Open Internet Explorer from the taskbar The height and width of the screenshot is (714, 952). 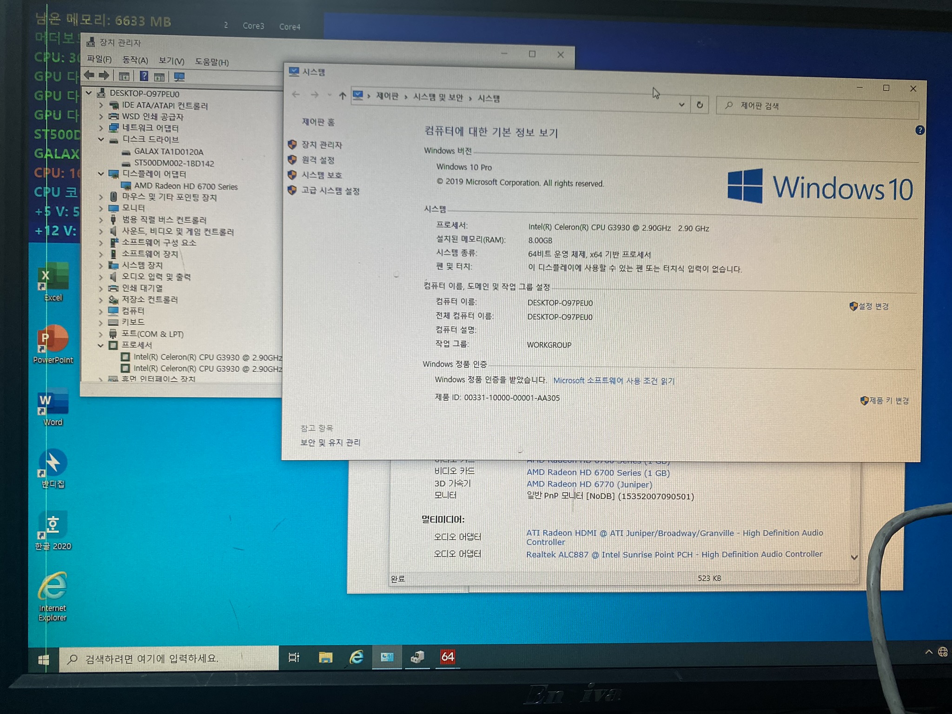pos(357,656)
